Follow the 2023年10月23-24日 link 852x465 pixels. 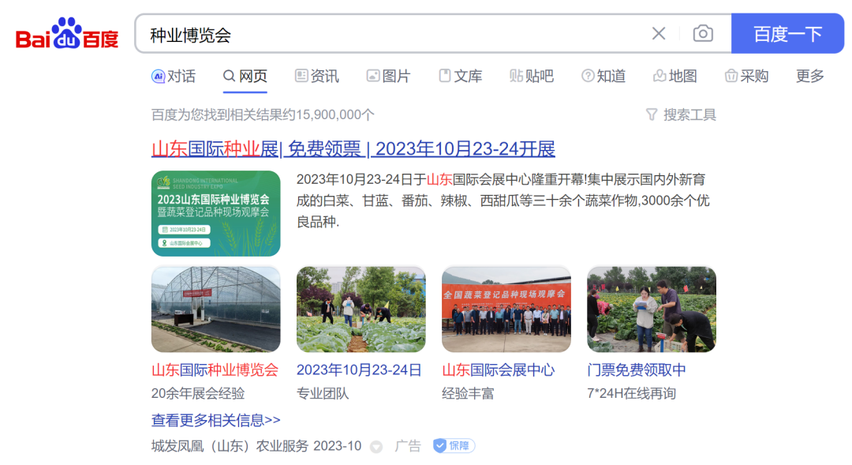(359, 369)
